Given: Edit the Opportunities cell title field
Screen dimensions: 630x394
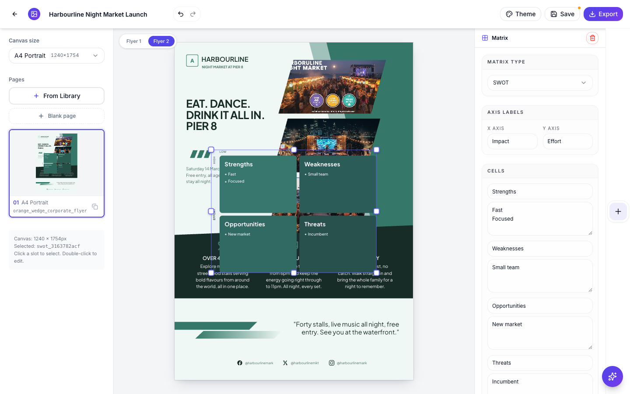Looking at the screenshot, I should click(x=540, y=306).
